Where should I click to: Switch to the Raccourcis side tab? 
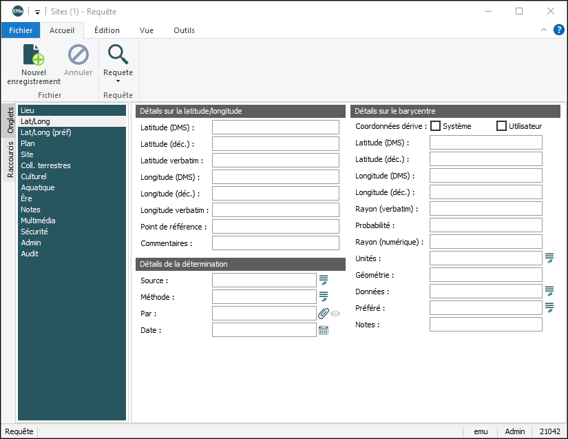(10, 160)
